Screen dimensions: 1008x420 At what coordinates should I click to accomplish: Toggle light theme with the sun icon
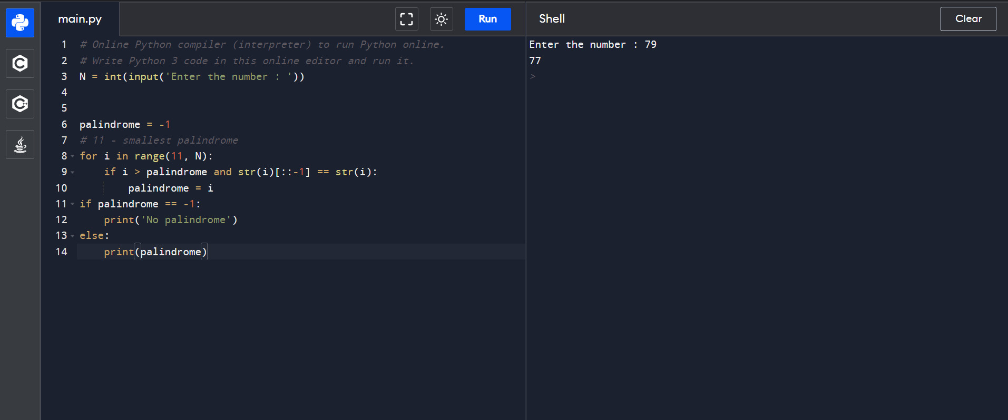441,19
